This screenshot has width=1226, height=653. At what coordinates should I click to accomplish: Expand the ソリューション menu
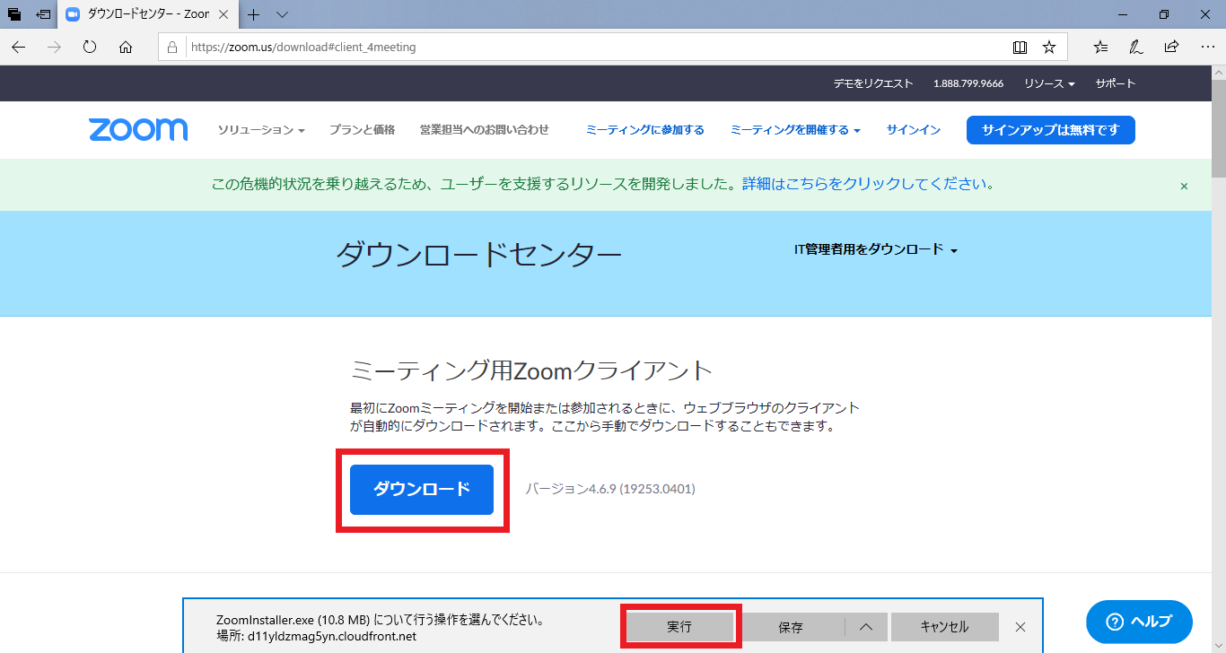point(261,130)
